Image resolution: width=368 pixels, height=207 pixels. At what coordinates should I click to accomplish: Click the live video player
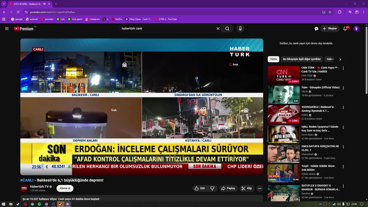point(142,107)
